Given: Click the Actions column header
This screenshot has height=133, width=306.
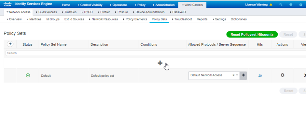Looking at the screenshot, I should click(x=282, y=44).
